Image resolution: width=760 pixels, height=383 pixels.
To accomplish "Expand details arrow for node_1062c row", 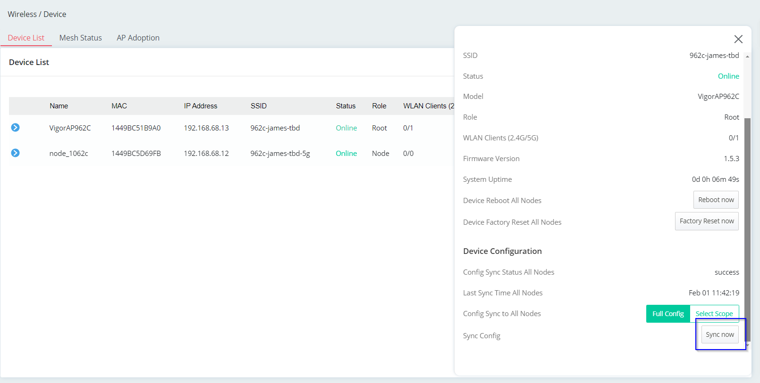I will [x=16, y=153].
